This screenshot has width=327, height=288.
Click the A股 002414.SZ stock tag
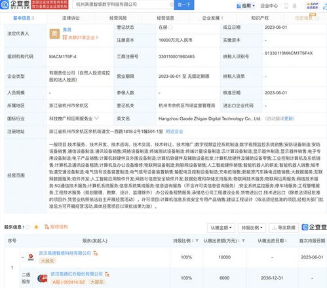click(x=69, y=282)
